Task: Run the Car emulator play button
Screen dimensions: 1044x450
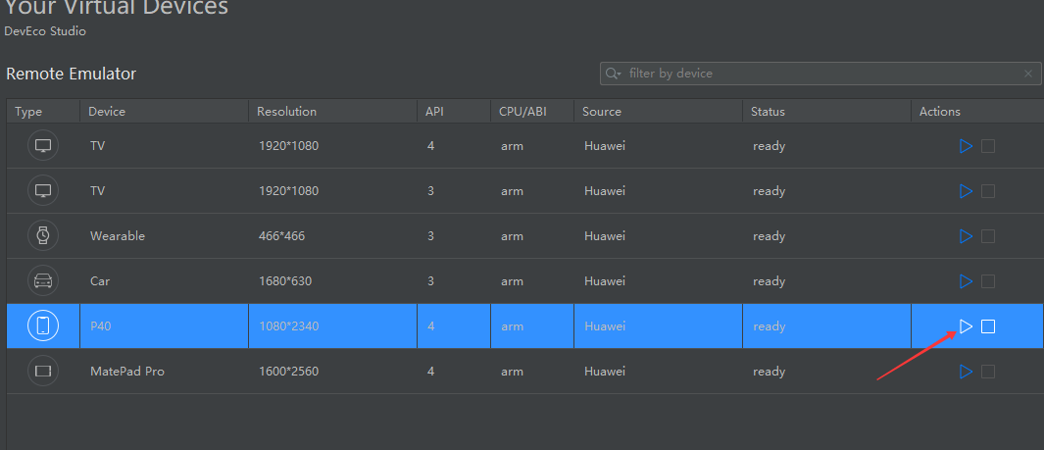Action: tap(966, 281)
